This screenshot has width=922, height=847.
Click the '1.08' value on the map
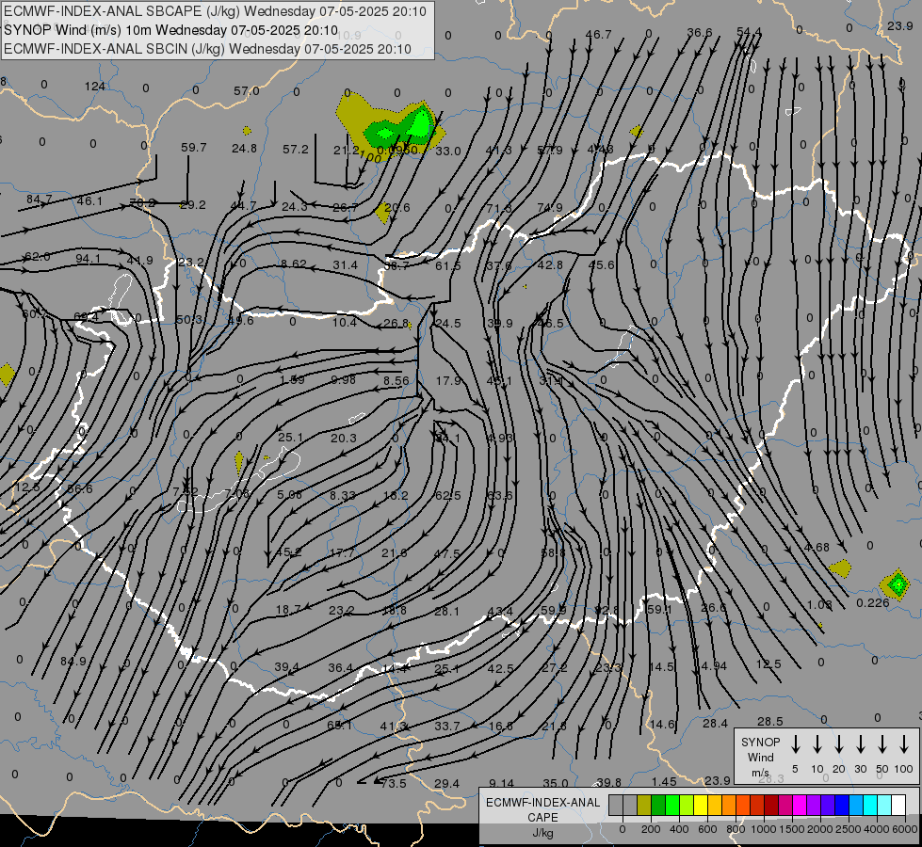click(819, 604)
